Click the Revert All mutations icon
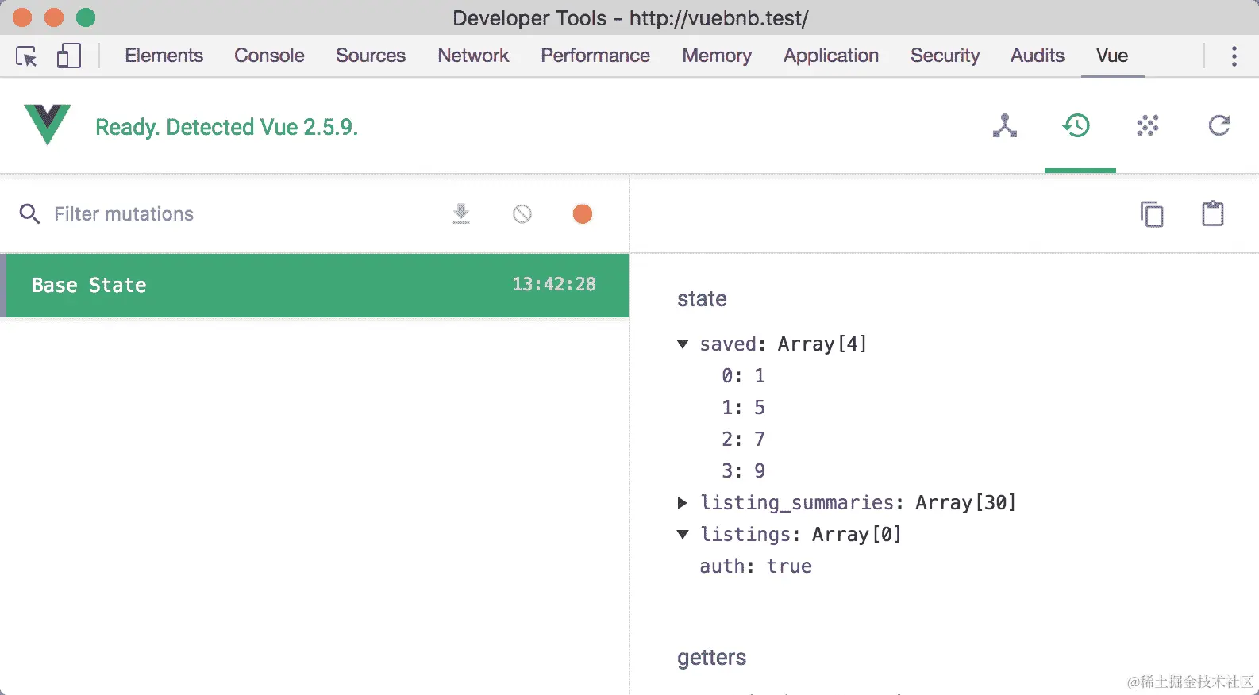Screen dimensions: 1259x695 (x=522, y=213)
